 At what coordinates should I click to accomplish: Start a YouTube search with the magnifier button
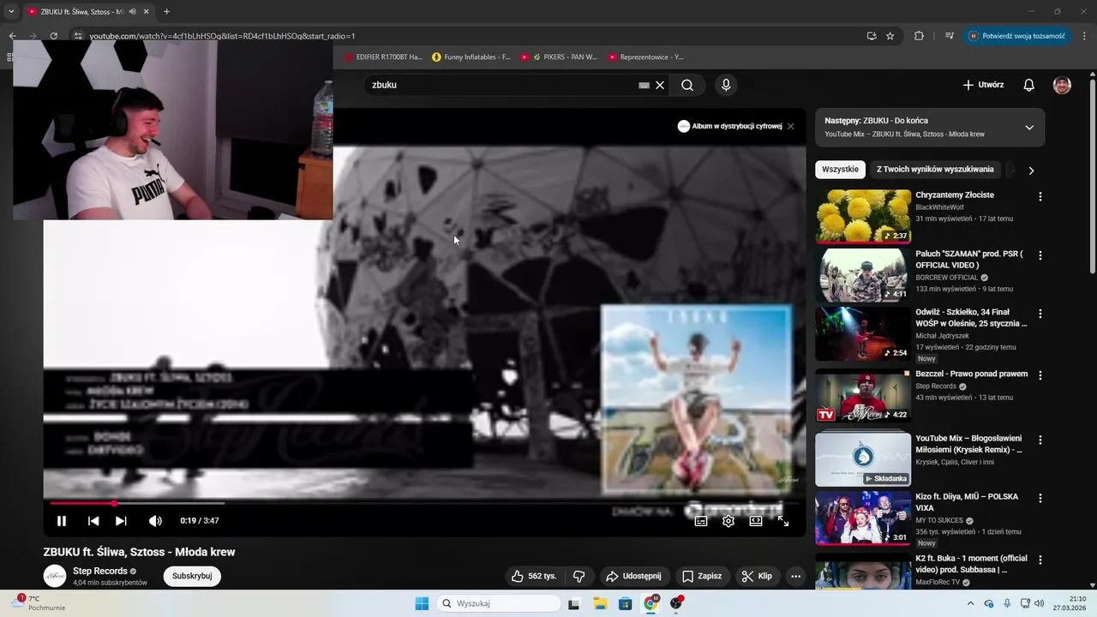pos(687,85)
